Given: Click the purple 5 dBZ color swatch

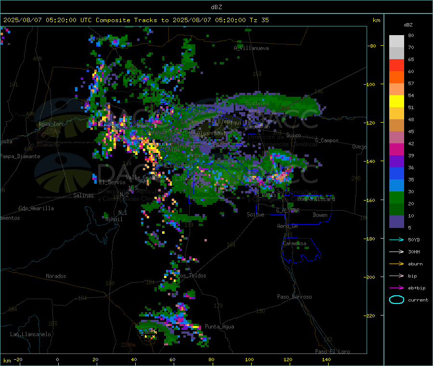Looking at the screenshot, I should [396, 222].
